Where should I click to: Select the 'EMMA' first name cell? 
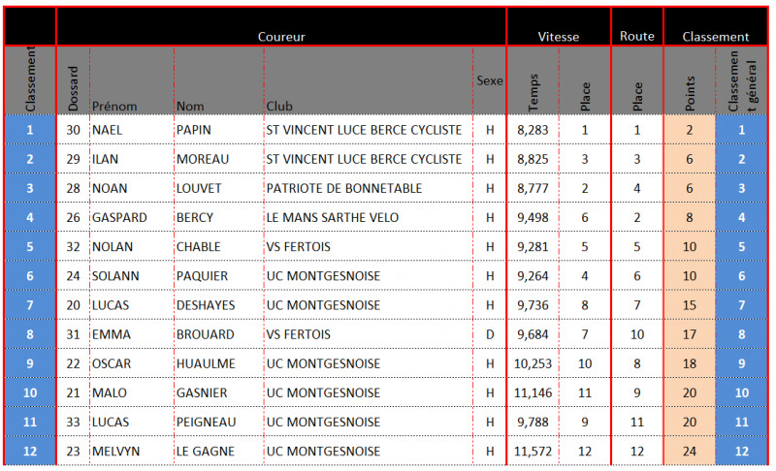110,334
